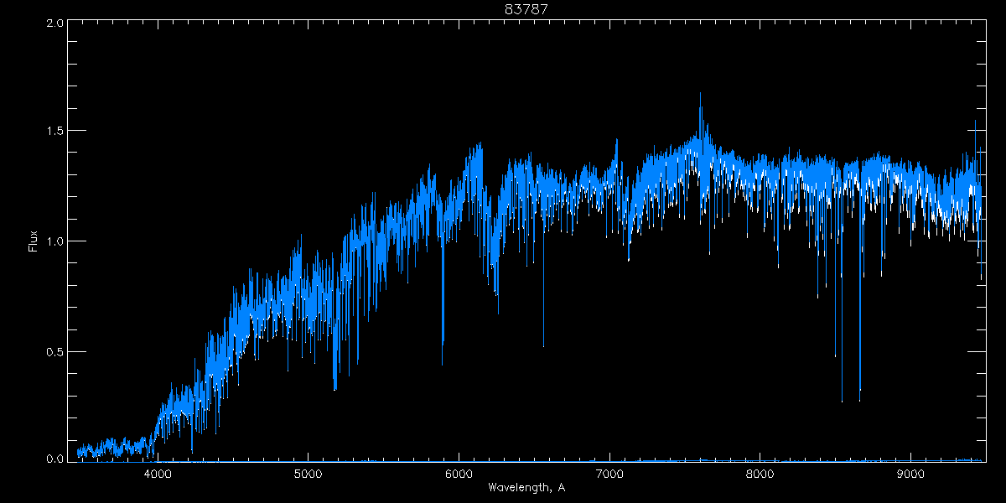Click the 0.0 flux tick label
1006x503 pixels.
[x=55, y=459]
